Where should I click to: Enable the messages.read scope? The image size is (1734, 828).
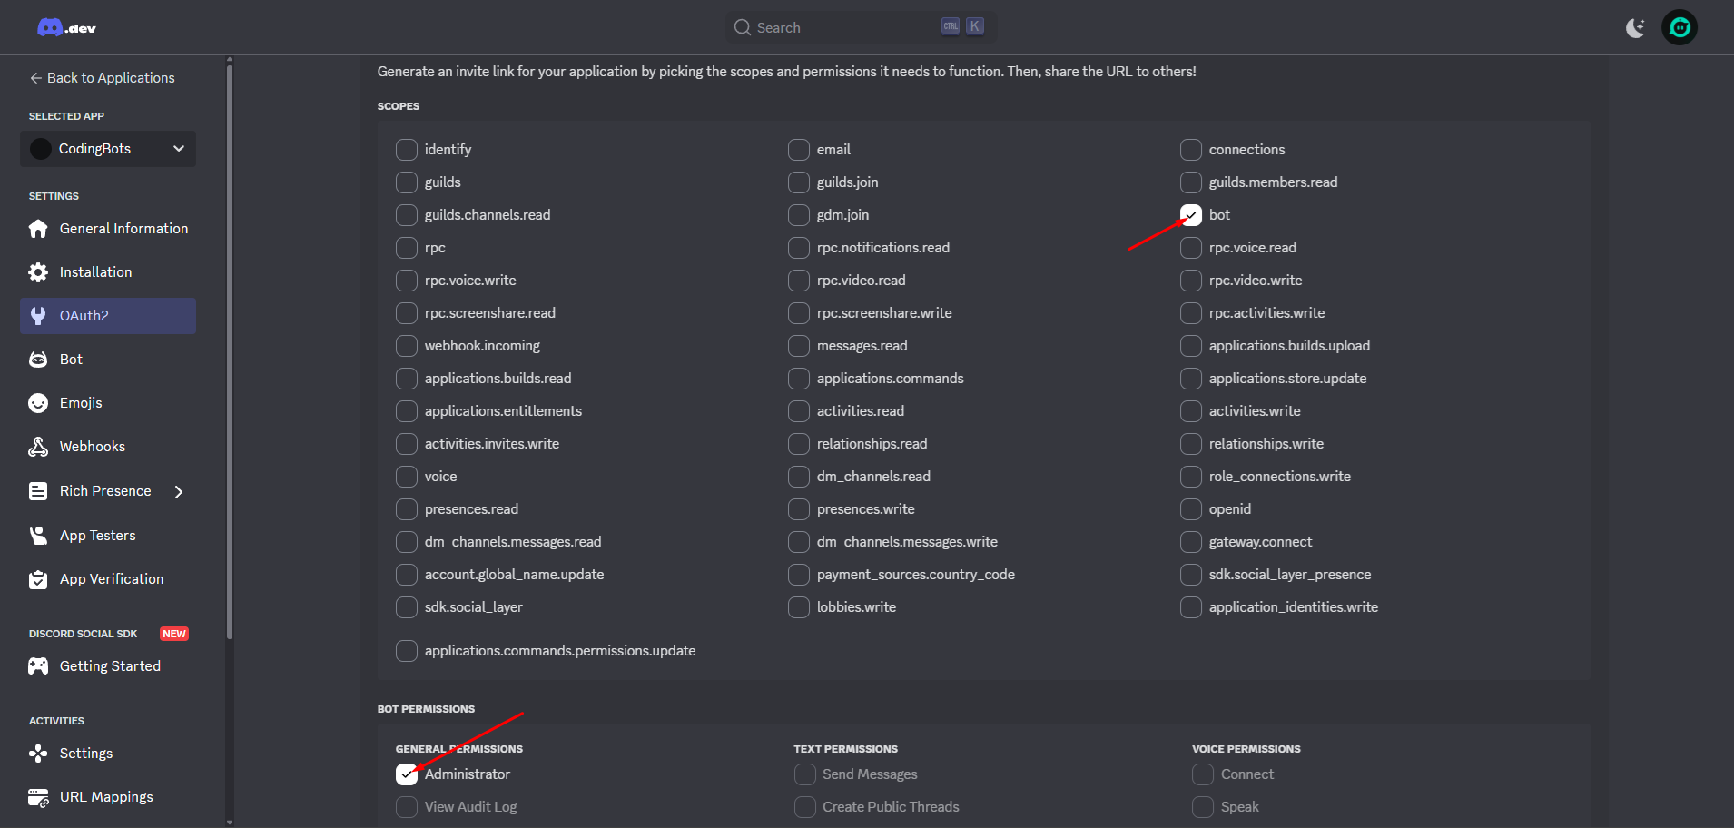point(799,346)
